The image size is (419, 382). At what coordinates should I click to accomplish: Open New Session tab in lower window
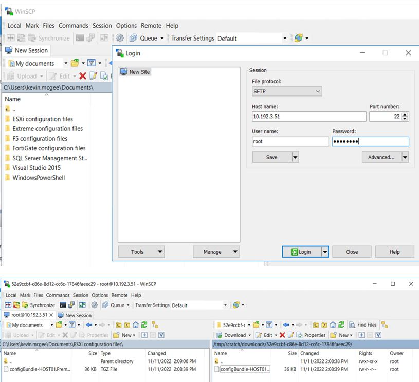click(75, 315)
